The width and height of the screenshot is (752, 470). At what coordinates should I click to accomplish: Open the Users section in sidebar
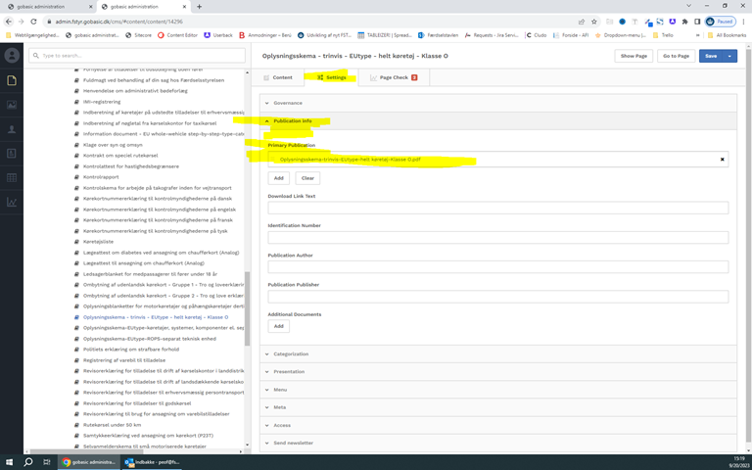coord(12,129)
